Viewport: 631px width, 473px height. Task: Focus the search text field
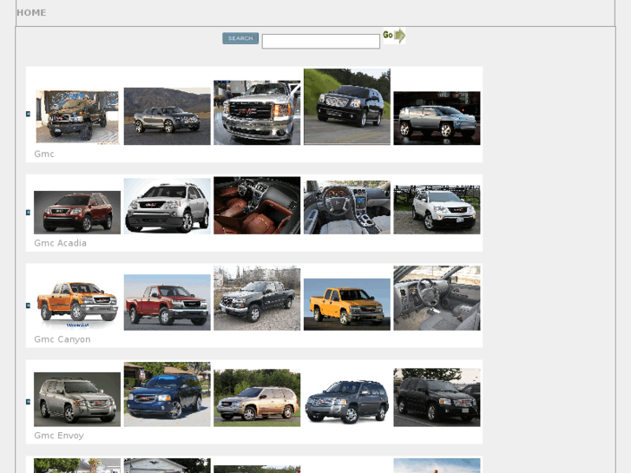click(x=321, y=41)
